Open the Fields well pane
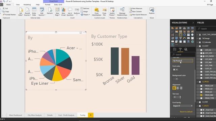The height and width of the screenshot is (121, 216). tap(174, 49)
